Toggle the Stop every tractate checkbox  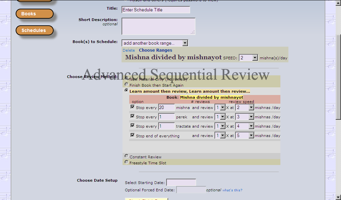[x=133, y=126]
